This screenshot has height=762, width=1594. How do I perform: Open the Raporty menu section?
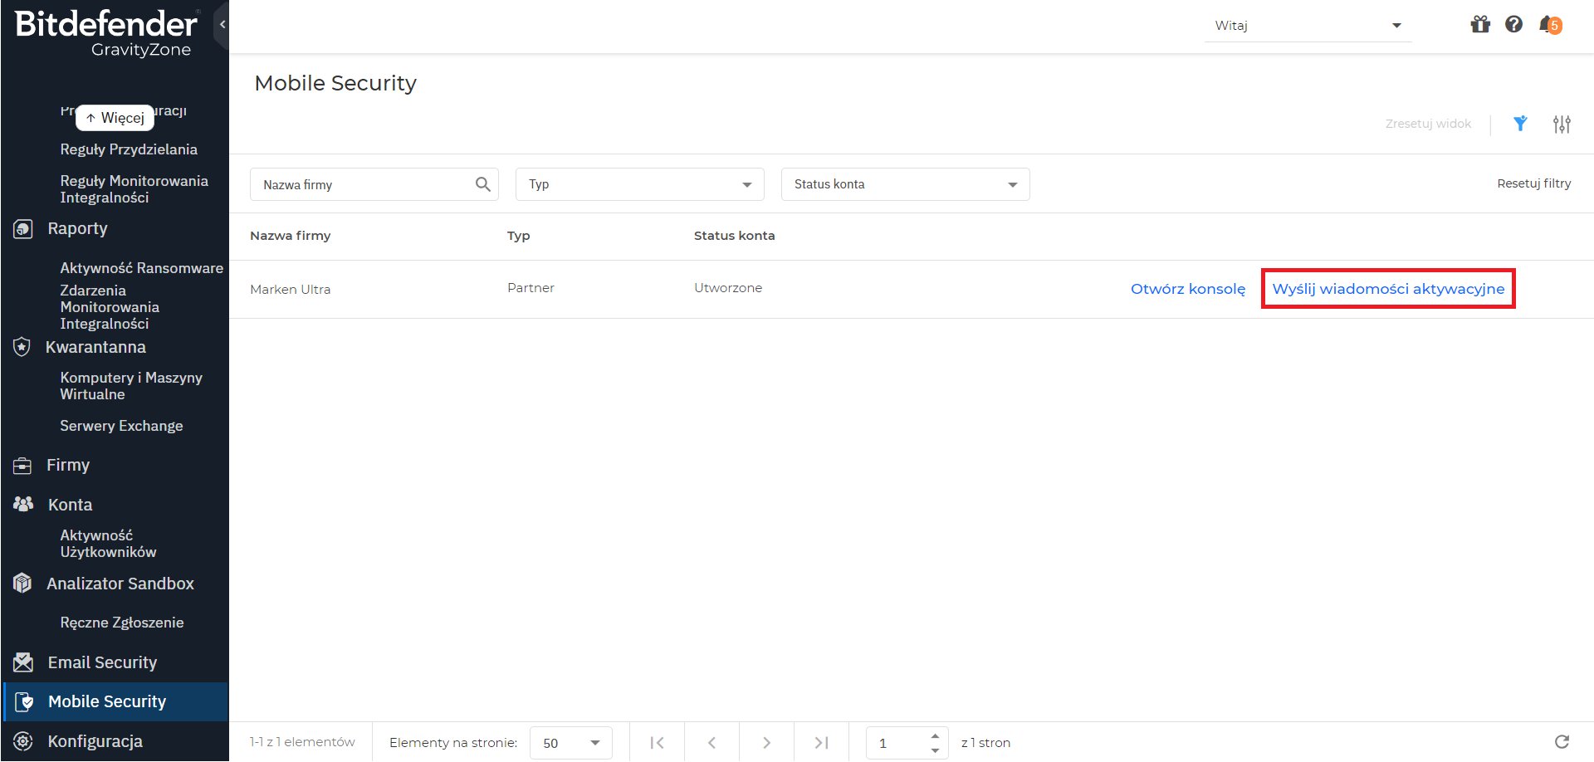(77, 228)
